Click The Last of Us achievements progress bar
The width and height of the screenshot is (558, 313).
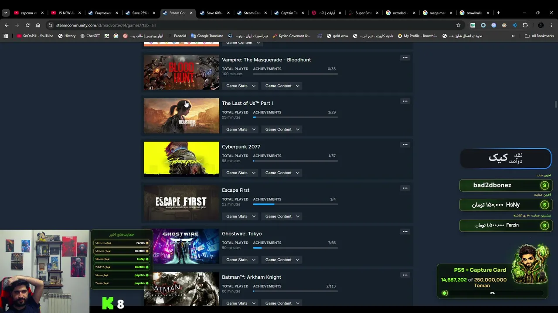point(295,117)
